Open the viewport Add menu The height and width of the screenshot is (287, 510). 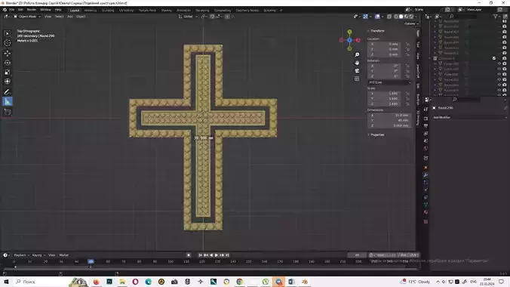pyautogui.click(x=69, y=17)
